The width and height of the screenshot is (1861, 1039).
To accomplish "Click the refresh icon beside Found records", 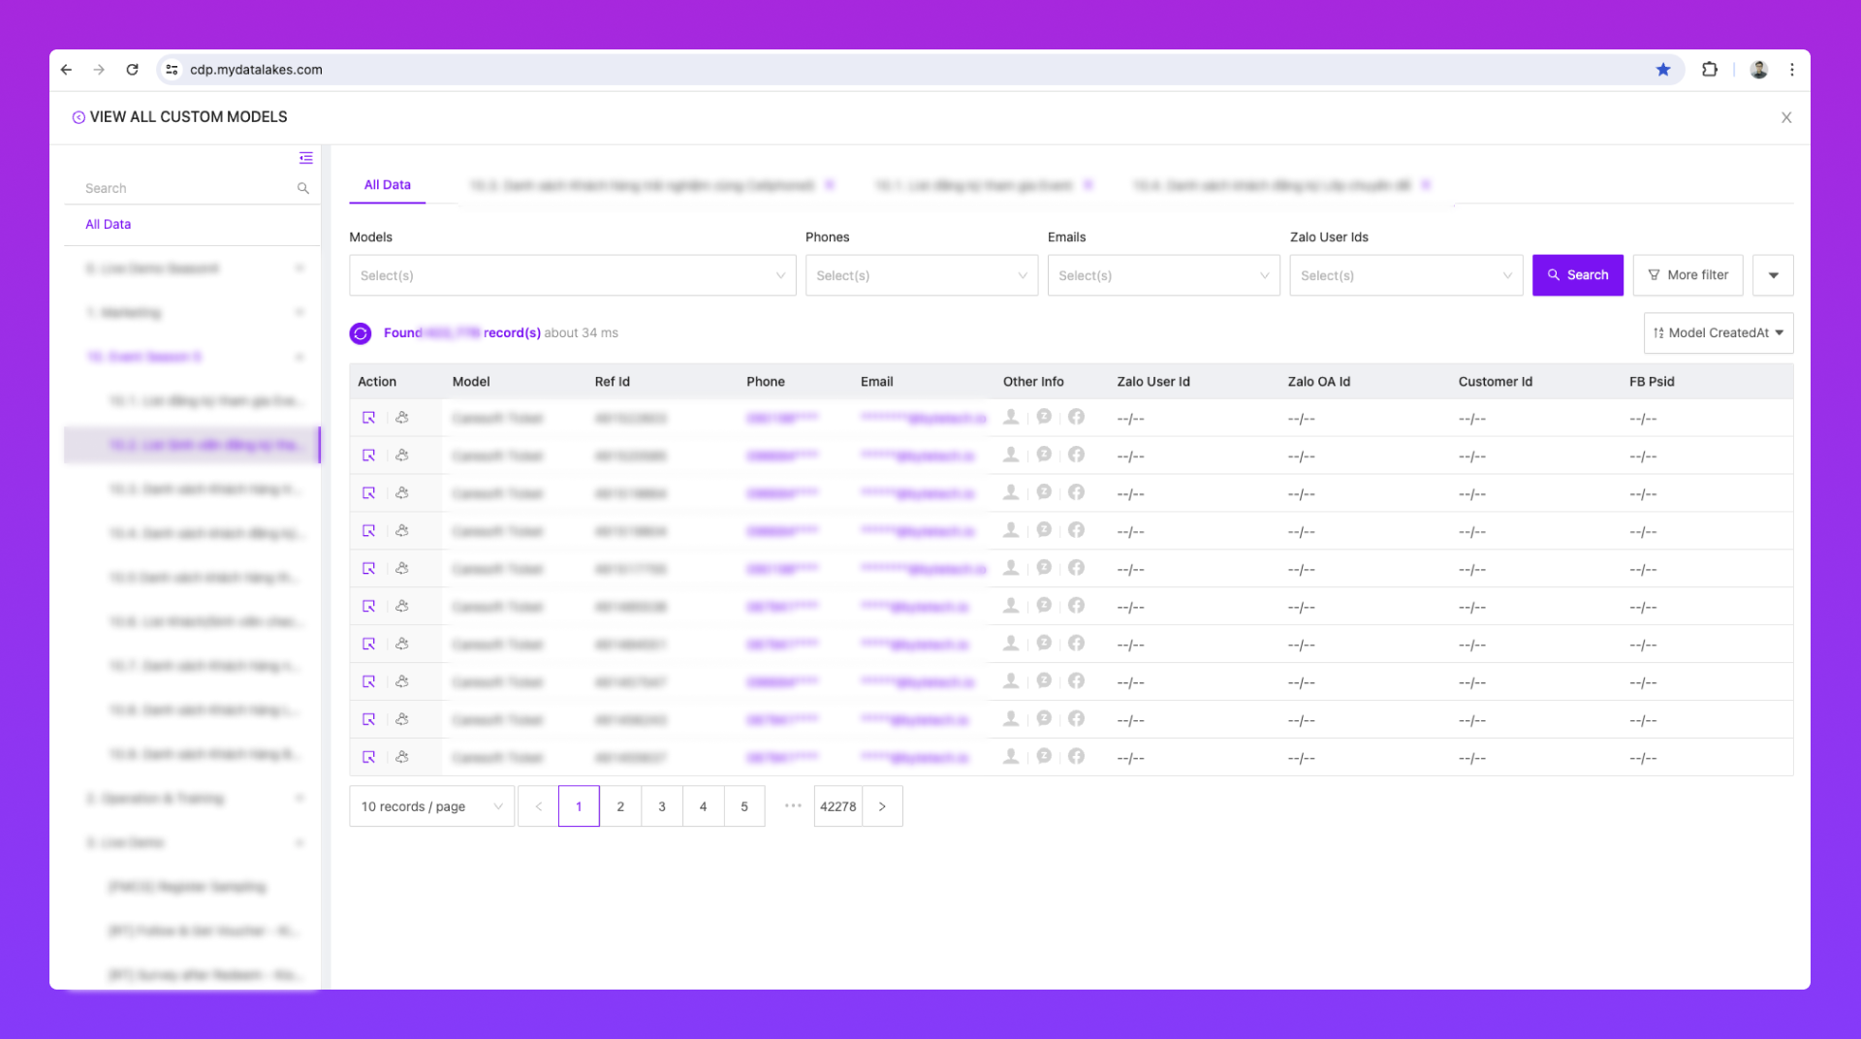I will (x=361, y=333).
